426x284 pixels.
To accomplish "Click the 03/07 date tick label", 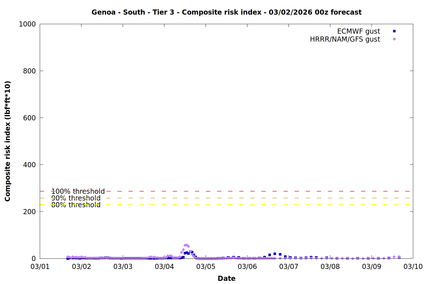I will (289, 267).
